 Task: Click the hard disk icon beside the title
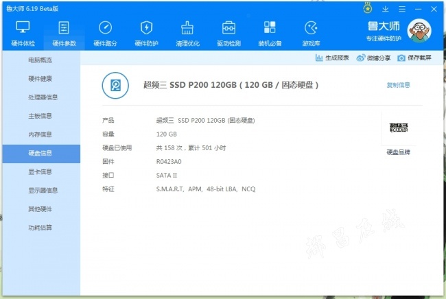[x=115, y=85]
